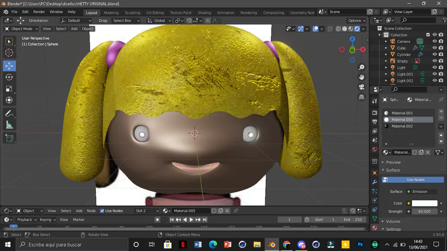Select the Select Box tool in toolbar
This screenshot has width=447, height=251.
(9, 42)
